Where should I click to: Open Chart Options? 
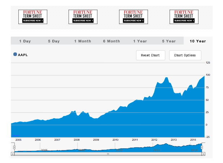point(185,55)
